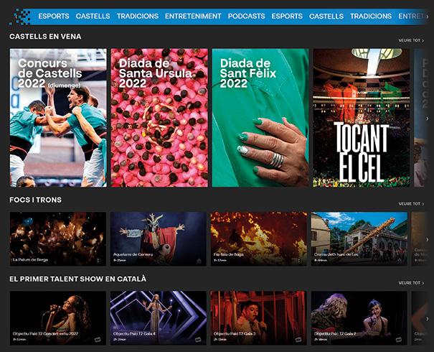Click VEURE TOT for El primer talent show

pos(411,283)
